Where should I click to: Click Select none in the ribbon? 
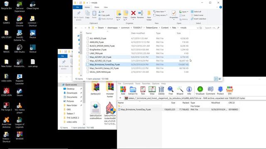(x=197, y=15)
